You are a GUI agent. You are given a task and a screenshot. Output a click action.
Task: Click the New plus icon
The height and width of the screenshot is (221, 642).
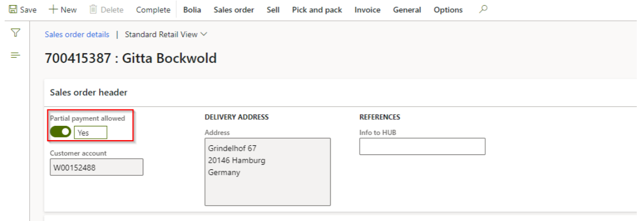click(x=53, y=10)
